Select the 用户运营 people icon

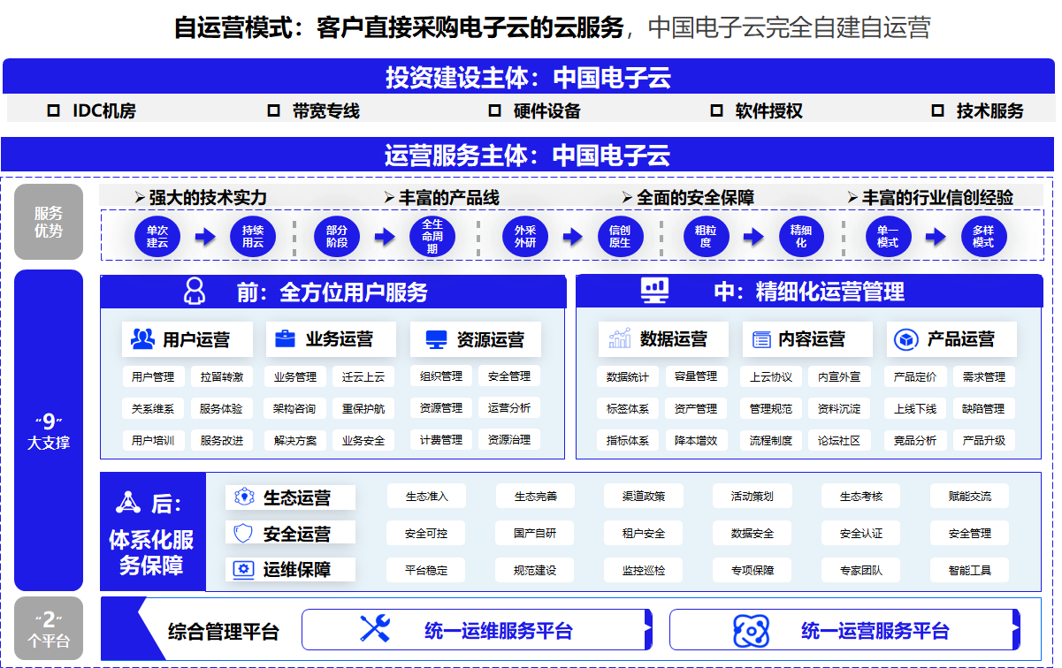coord(142,338)
